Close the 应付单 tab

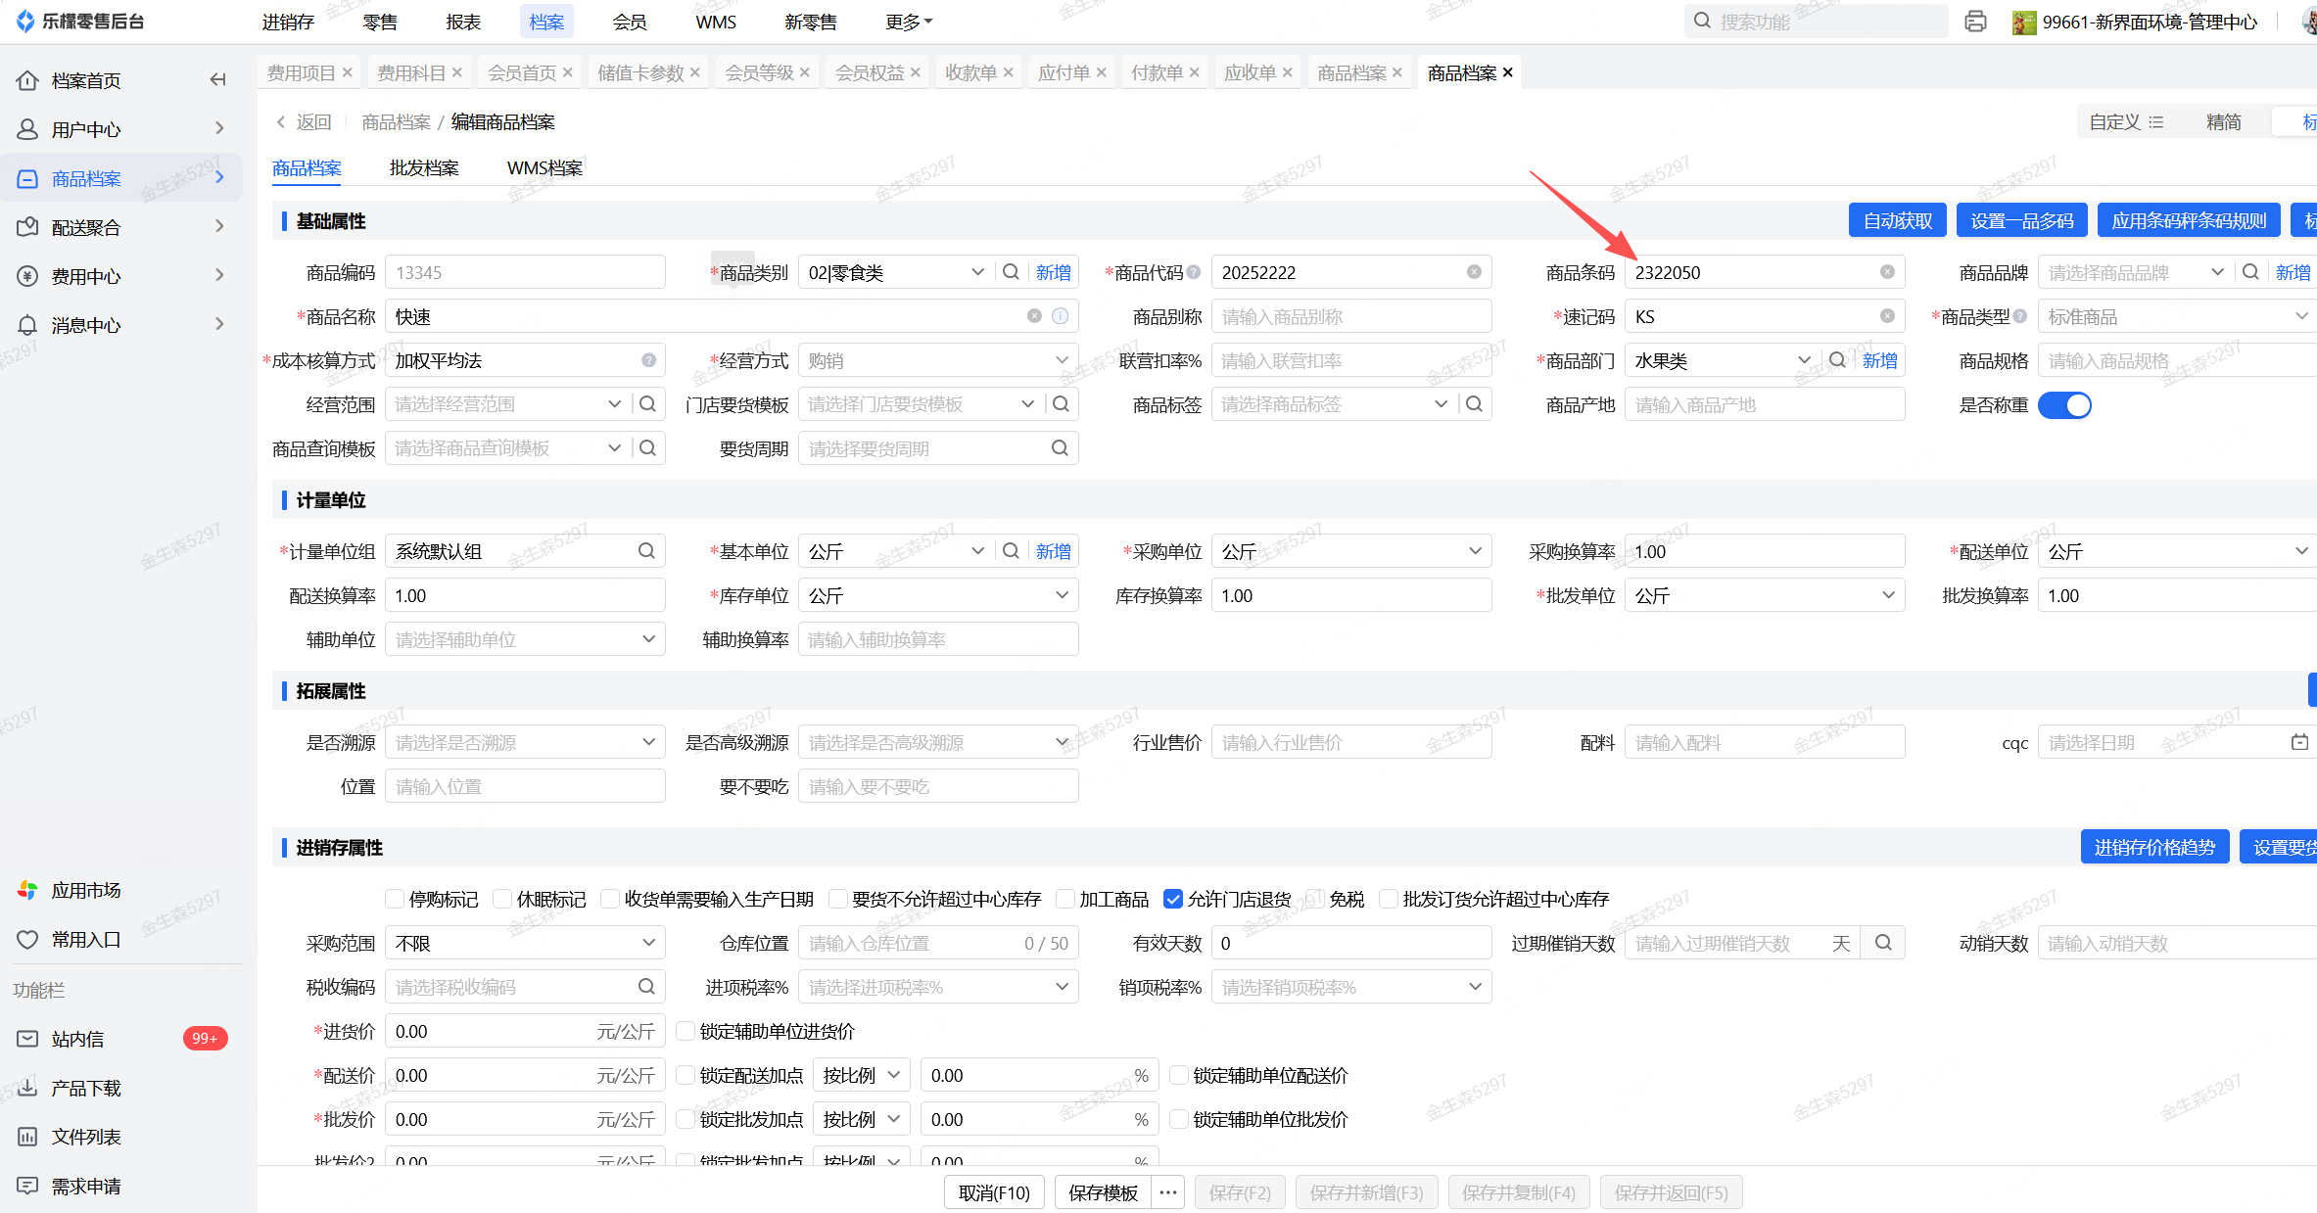1101,72
